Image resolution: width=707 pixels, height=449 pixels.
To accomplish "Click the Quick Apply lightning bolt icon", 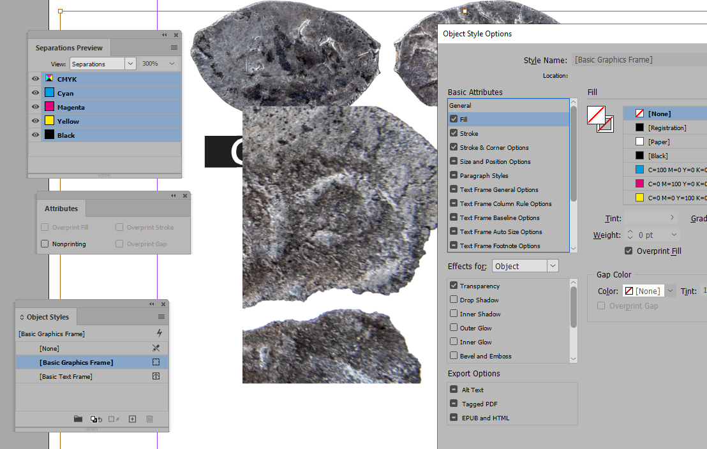I will 159,333.
